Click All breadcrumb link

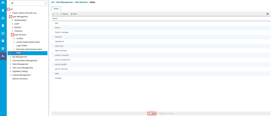coord(53,2)
